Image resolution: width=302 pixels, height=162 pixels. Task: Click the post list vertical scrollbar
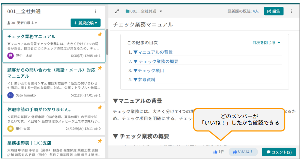[107, 41]
